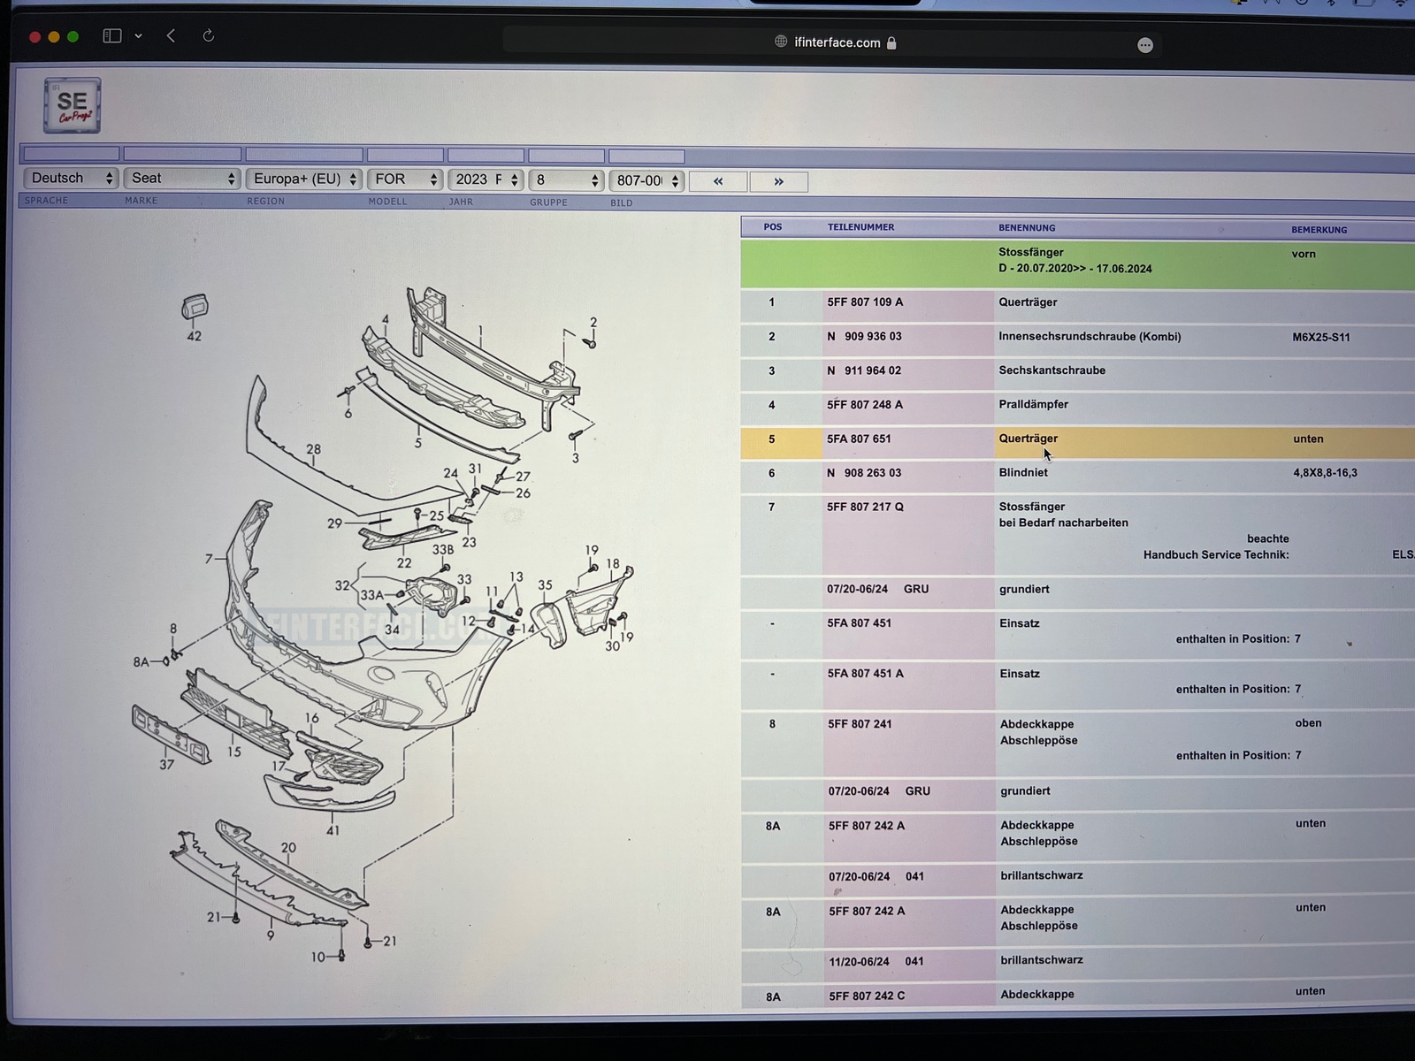This screenshot has height=1061, width=1415.
Task: Click the previous image double-arrow button
Action: tap(717, 181)
